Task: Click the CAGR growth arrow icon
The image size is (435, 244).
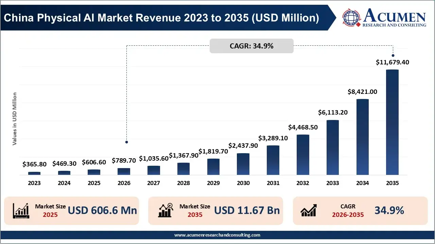Action: (x=309, y=210)
